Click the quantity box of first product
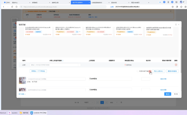Viewport: 187px width, 115px height. pyautogui.click(x=146, y=79)
